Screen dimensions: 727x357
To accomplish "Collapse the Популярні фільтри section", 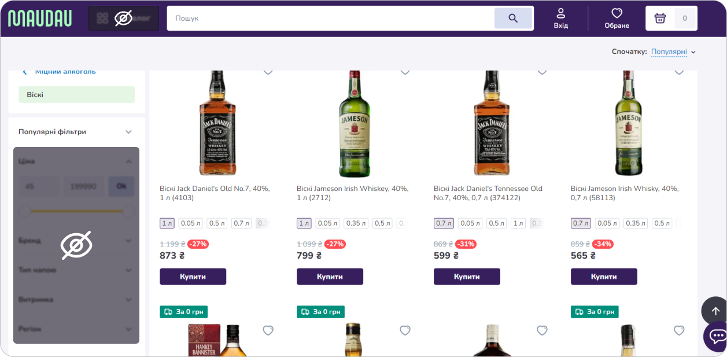I will click(x=128, y=132).
